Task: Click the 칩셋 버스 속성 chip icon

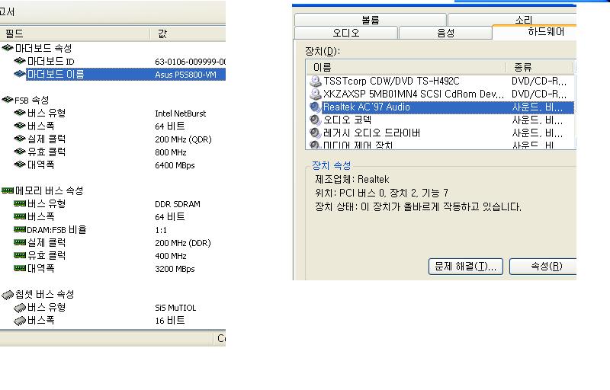Action: pyautogui.click(x=8, y=295)
